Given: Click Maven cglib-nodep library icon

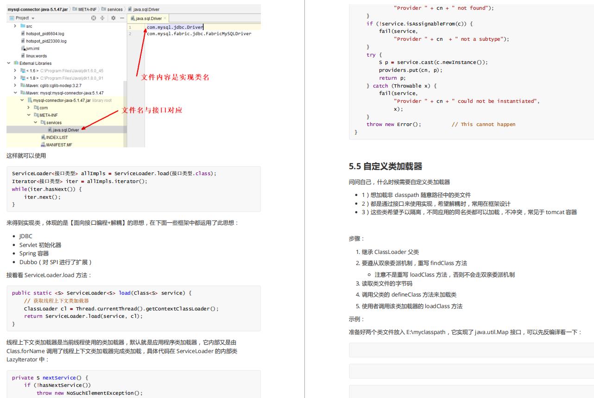Looking at the screenshot, I should point(23,85).
